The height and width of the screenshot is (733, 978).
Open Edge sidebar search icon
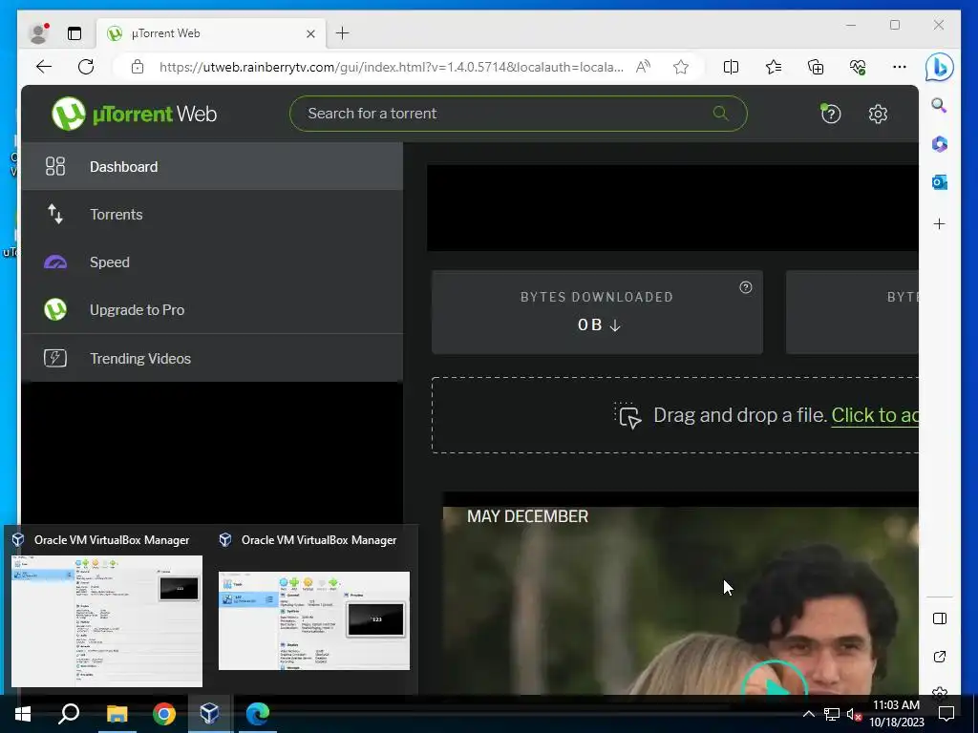[x=939, y=105]
